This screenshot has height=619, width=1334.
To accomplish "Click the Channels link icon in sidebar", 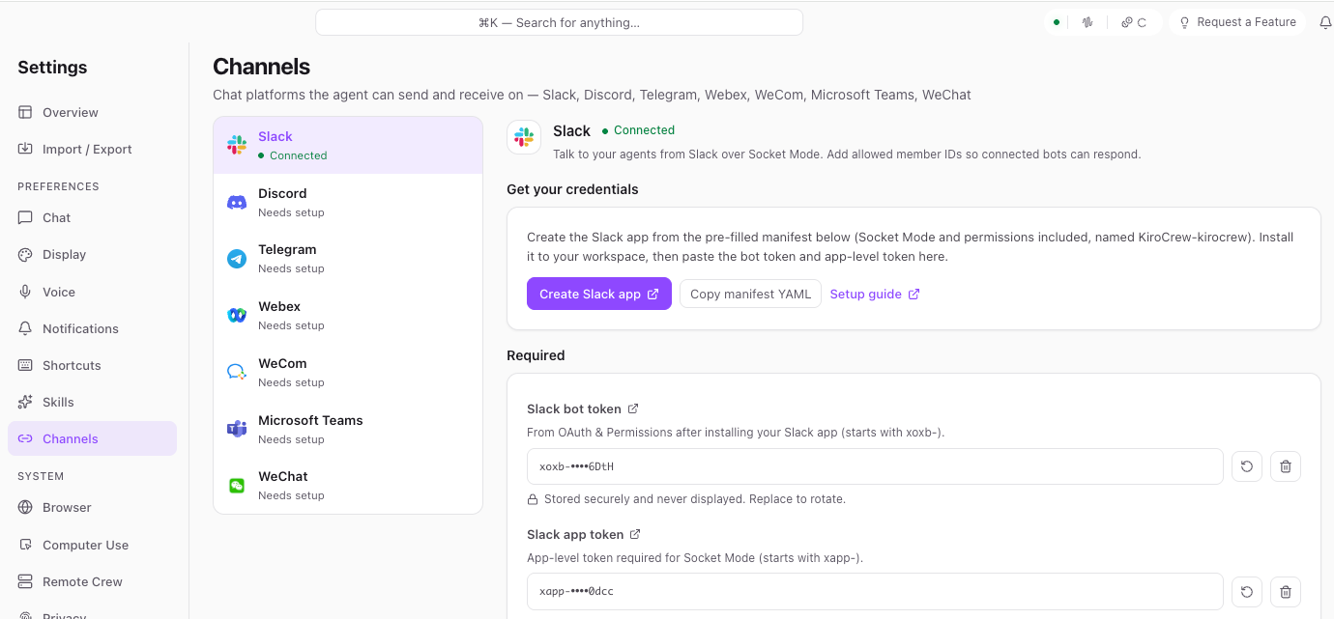I will pyautogui.click(x=25, y=438).
